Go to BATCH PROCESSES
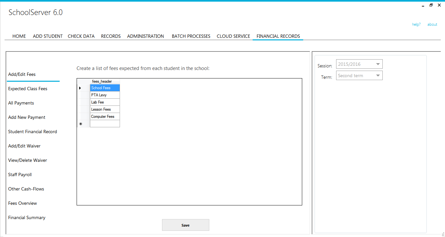This screenshot has width=445, height=237. pos(191,36)
